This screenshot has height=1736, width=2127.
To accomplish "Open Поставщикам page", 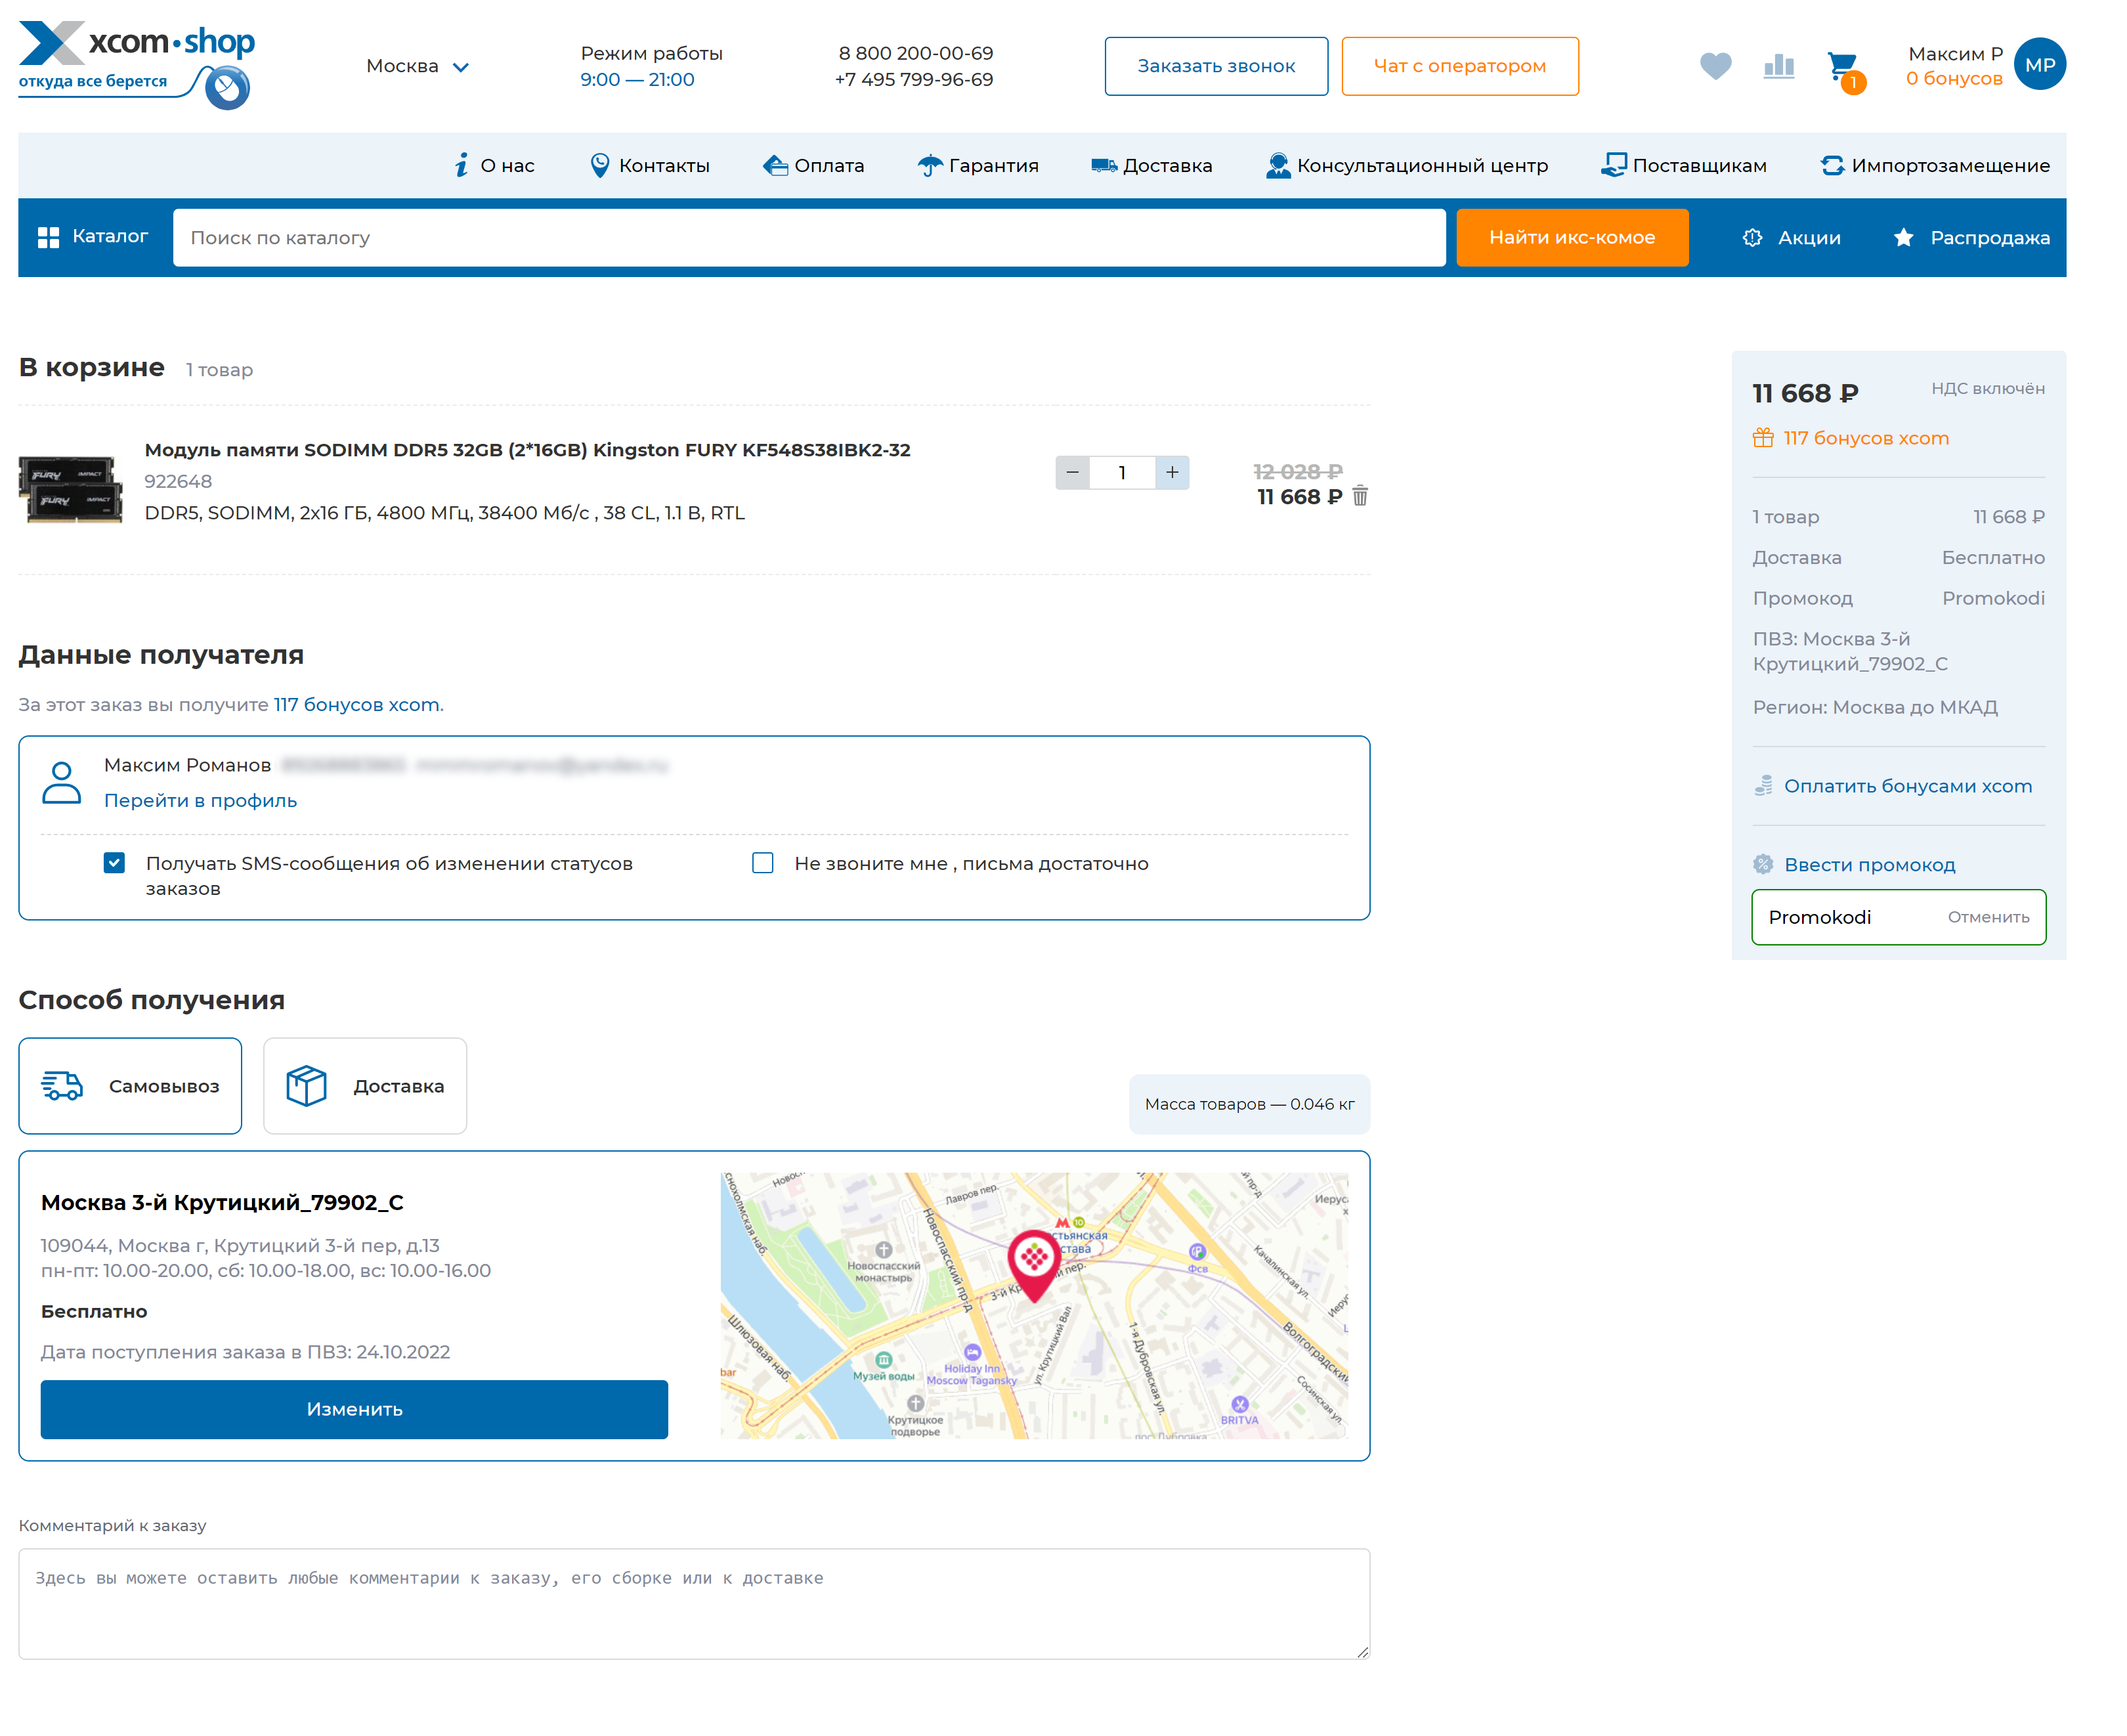I will (1683, 165).
